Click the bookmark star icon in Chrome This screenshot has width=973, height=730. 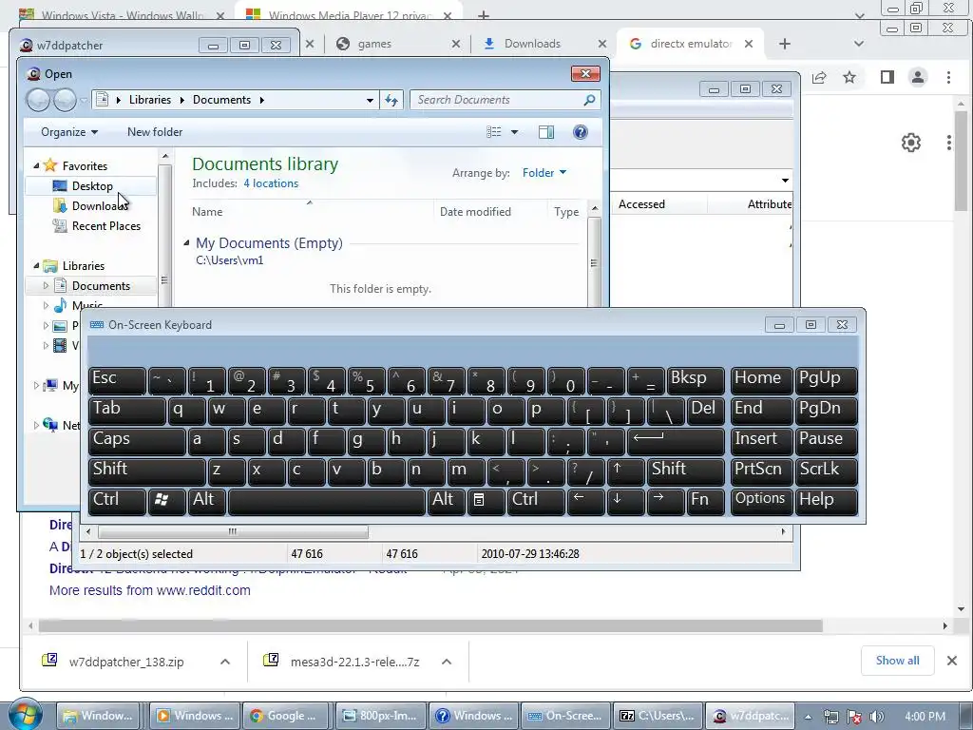coord(849,77)
